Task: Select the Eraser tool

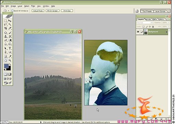Action: point(5,40)
